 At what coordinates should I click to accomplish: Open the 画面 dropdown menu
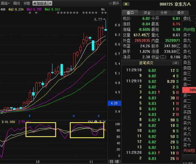(x=5, y=3)
